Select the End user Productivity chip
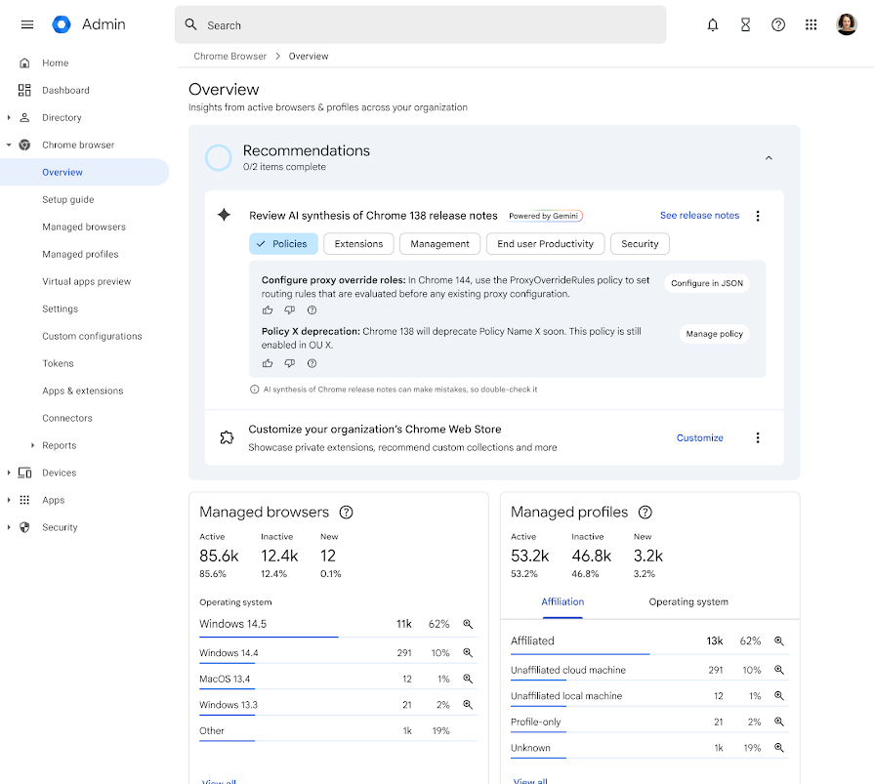The width and height of the screenshot is (874, 784). point(545,243)
